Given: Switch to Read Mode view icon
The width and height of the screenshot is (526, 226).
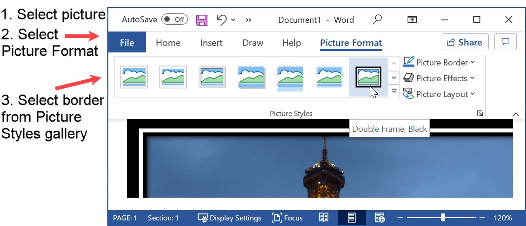Looking at the screenshot, I should [324, 218].
